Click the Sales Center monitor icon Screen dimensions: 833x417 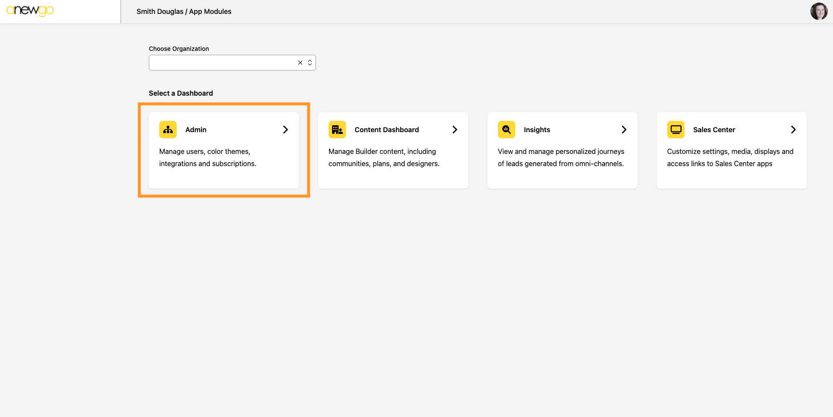coord(676,130)
